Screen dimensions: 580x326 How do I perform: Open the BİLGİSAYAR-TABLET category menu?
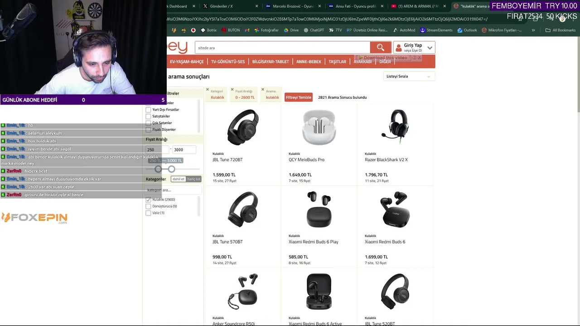click(271, 62)
